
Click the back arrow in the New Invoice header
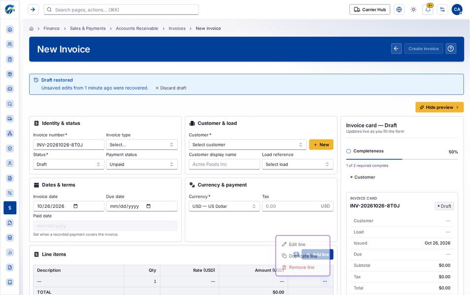point(396,49)
